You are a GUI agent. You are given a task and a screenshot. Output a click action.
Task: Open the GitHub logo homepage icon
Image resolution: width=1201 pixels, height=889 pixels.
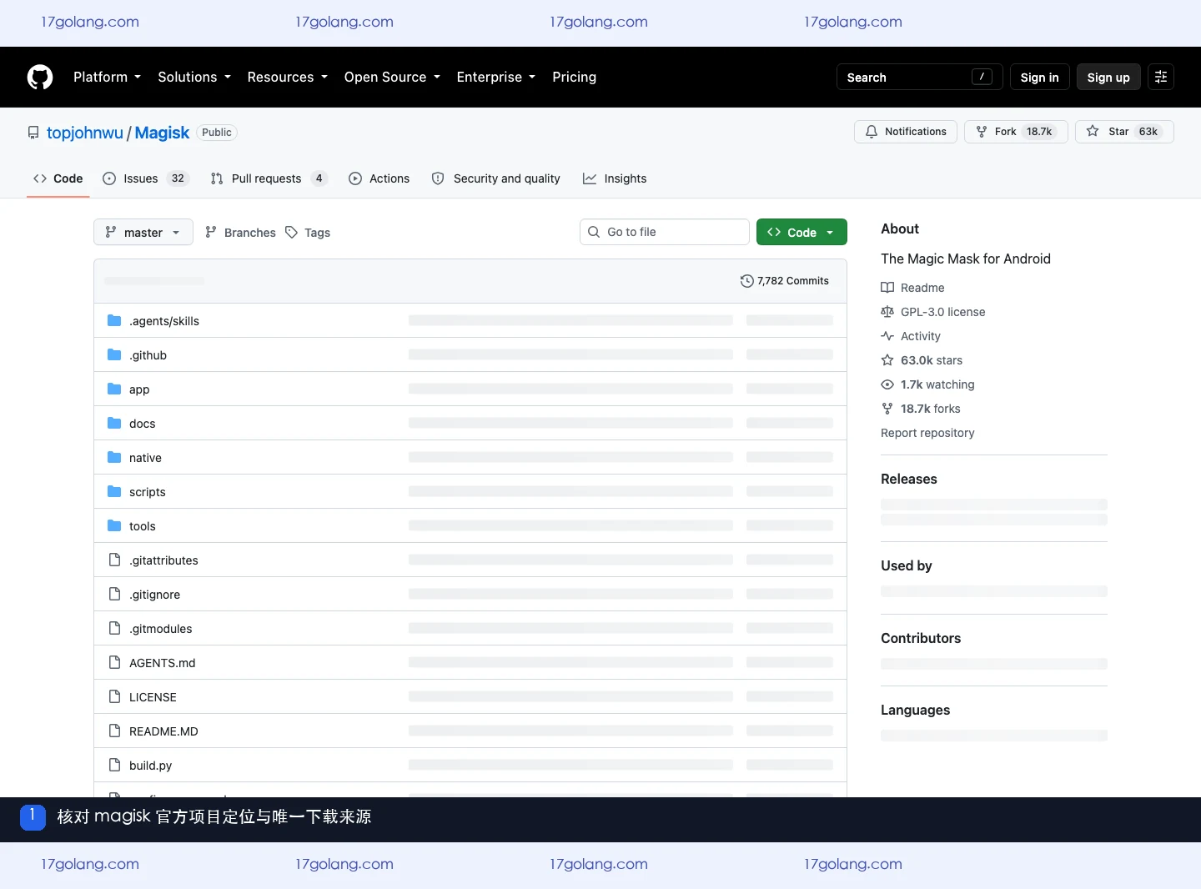pos(40,77)
